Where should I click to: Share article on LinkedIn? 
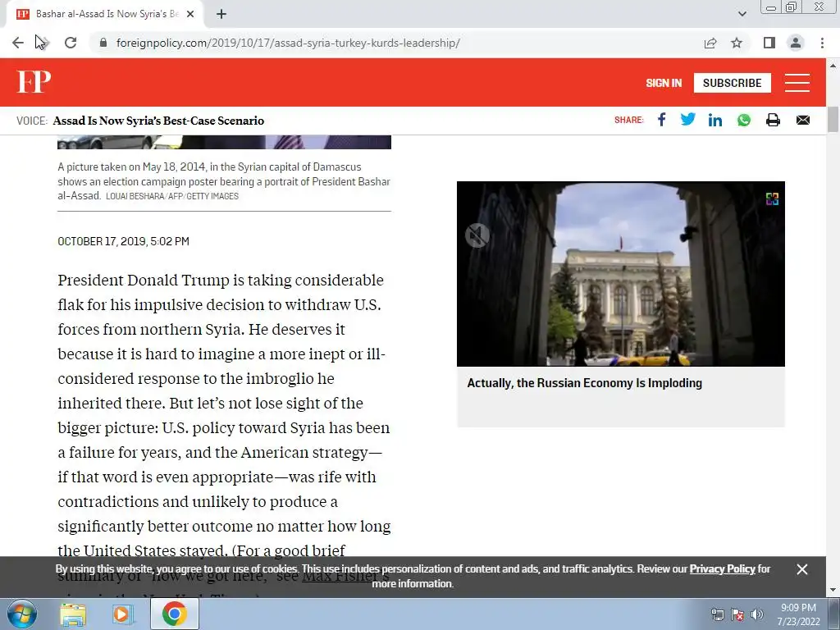(x=715, y=120)
